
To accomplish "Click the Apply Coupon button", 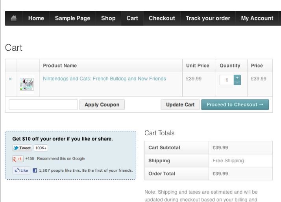I will 102,105.
